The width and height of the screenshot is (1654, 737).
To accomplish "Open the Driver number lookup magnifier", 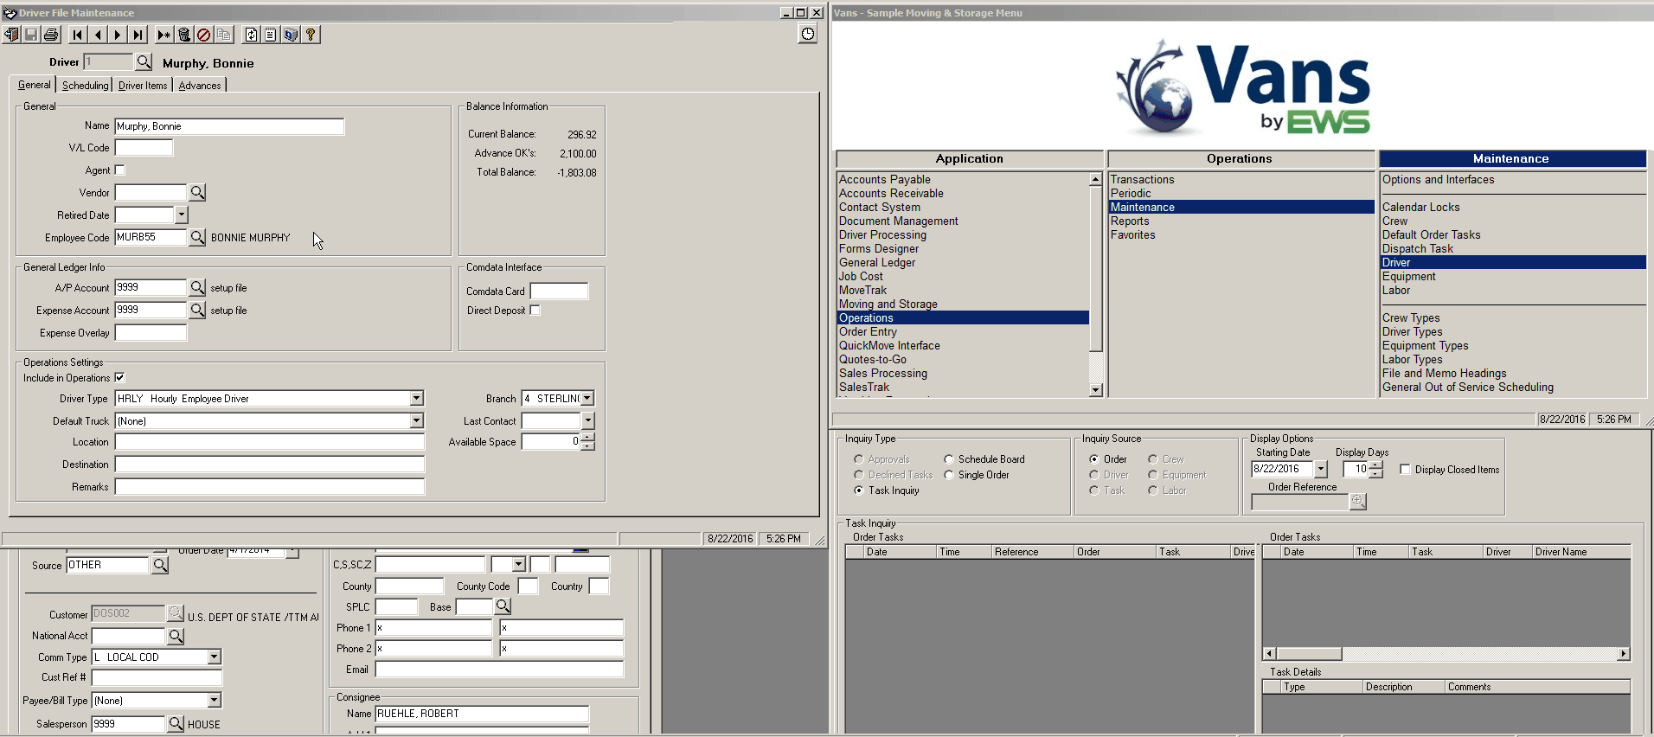I will coord(144,61).
